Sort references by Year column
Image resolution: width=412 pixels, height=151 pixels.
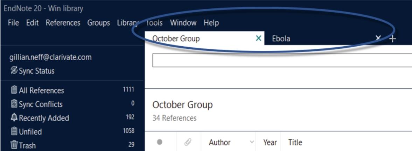(270, 143)
